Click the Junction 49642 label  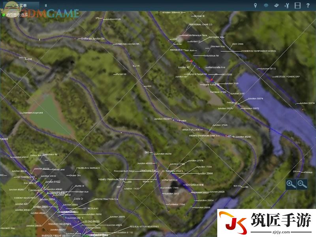(23, 210)
